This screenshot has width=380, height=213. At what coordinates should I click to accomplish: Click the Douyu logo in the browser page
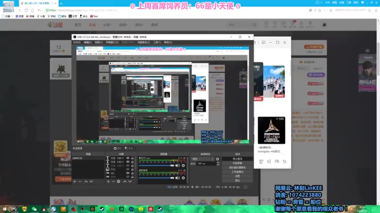pos(55,25)
